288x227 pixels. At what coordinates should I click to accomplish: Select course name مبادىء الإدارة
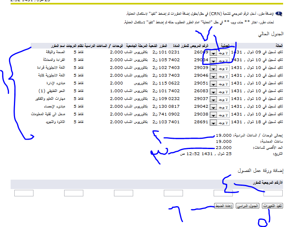pos(56,83)
